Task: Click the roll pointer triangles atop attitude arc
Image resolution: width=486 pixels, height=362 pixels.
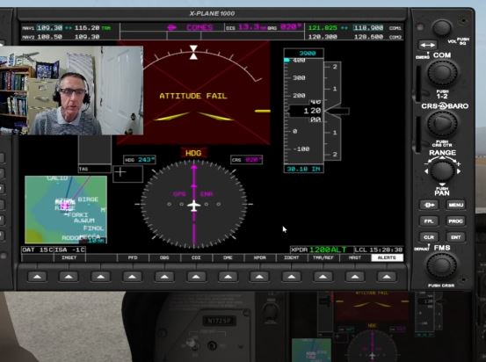Action: tap(193, 52)
